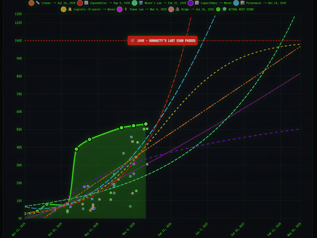Screen dimensions: 317x238
Task: Click the Humanity's Last Exam Passed banner
Action: coord(162,41)
